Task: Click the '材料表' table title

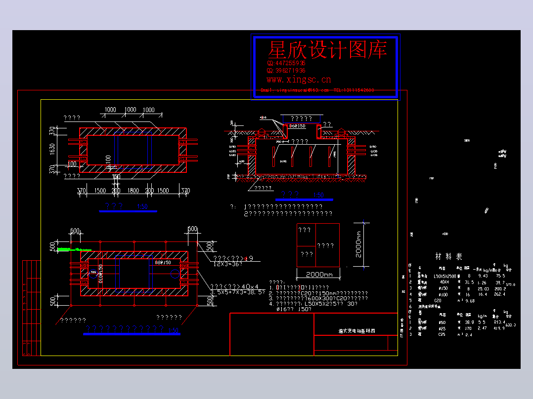Action: pyautogui.click(x=448, y=256)
